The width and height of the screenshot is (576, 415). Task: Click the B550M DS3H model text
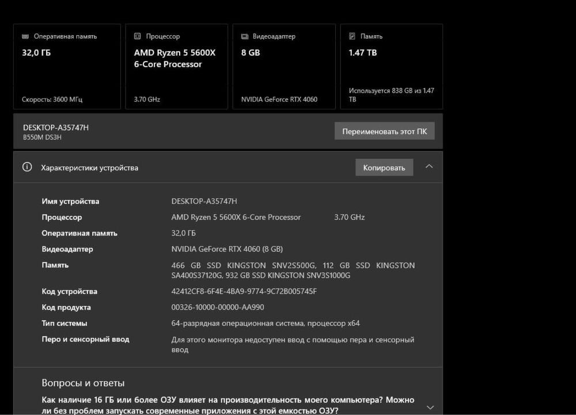[x=42, y=137]
